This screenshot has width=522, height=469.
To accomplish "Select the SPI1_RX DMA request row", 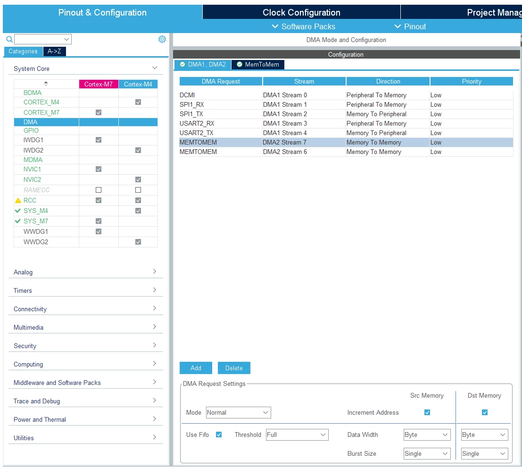I will 346,105.
